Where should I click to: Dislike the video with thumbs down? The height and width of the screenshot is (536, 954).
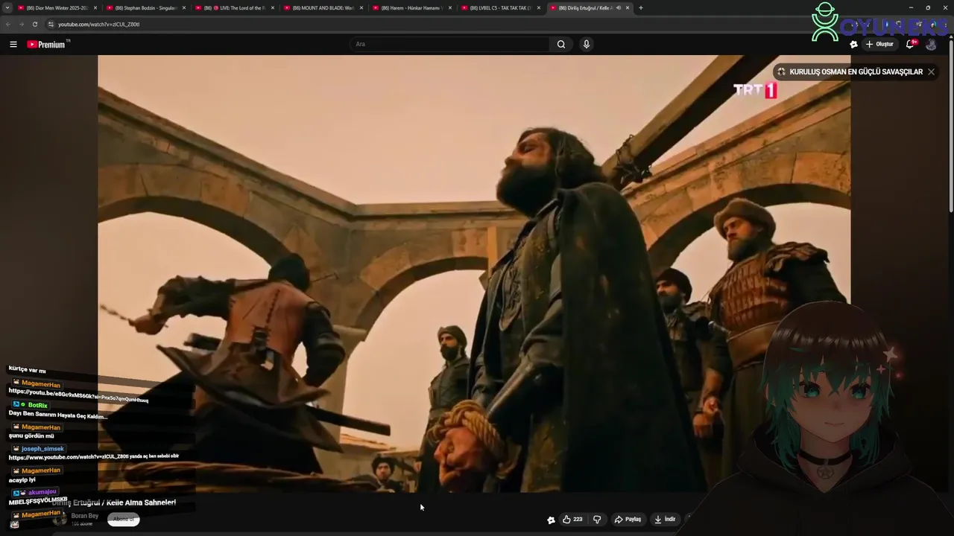coord(597,520)
